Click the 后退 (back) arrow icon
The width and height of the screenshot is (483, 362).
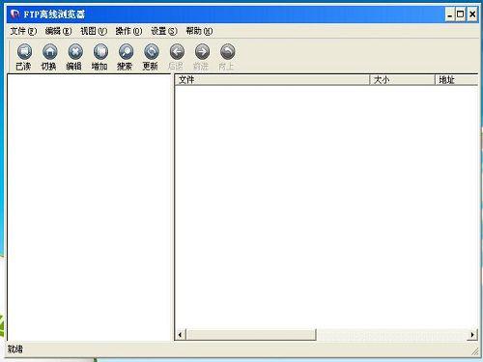point(177,52)
